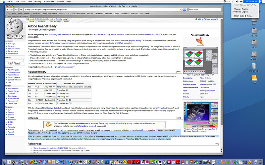Click the Google search field in toolbar
The width and height of the screenshot is (265, 165).
coord(205,10)
